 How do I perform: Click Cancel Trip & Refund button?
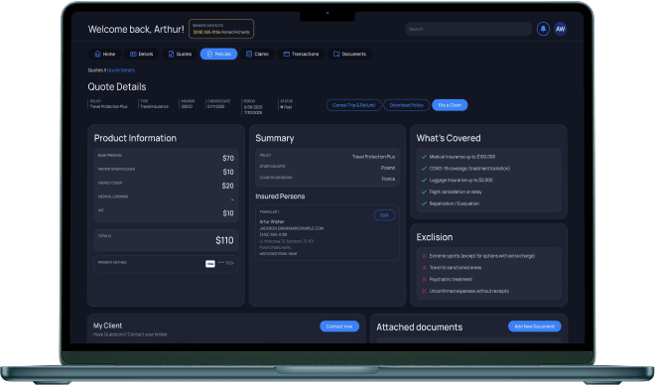pos(354,105)
